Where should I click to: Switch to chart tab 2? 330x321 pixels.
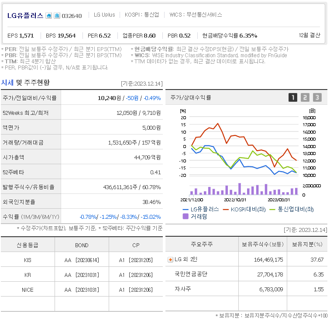pyautogui.click(x=305, y=97)
